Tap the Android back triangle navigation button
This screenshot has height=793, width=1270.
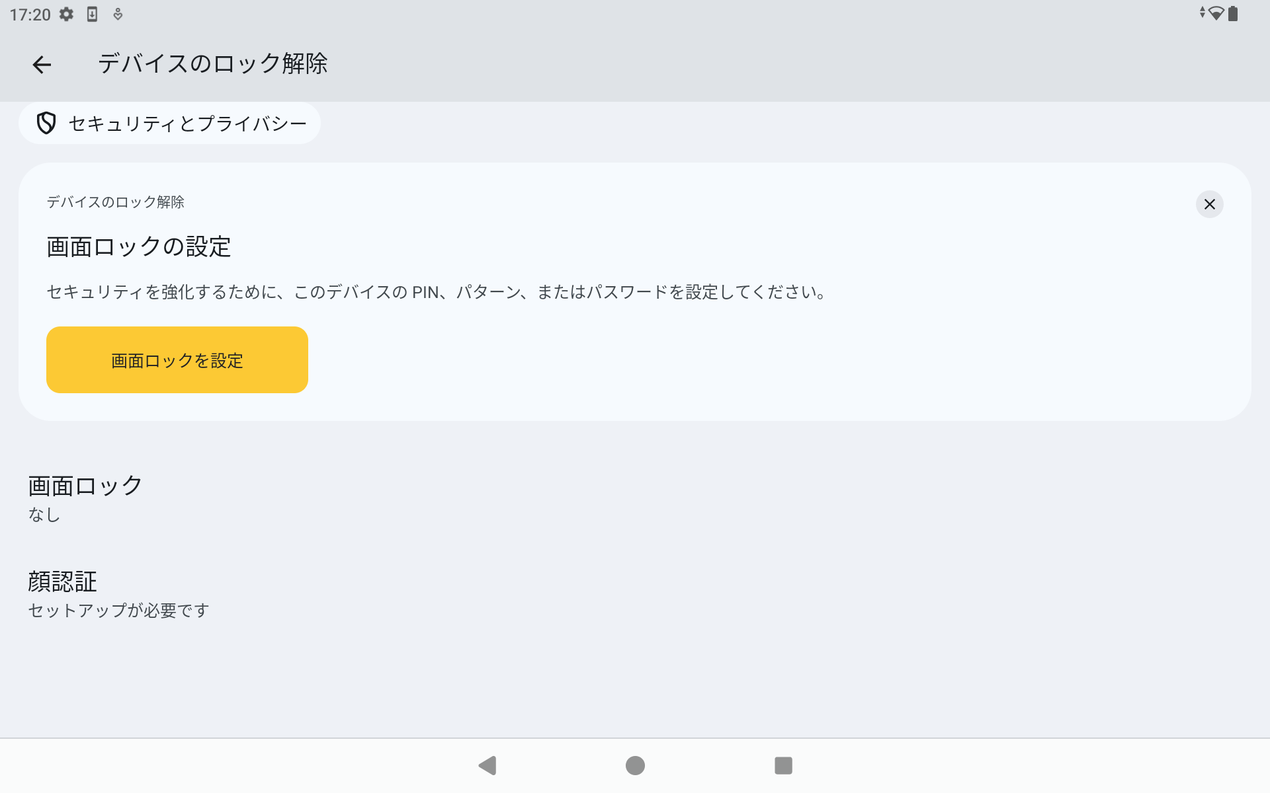[487, 765]
